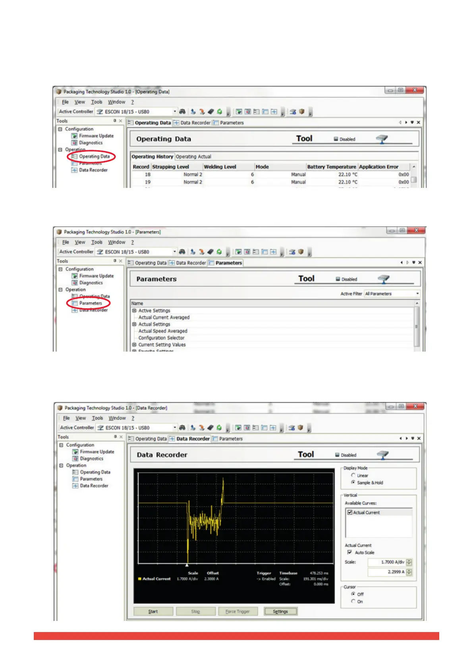The width and height of the screenshot is (473, 669).
Task: Click Data Recorder tree icon in bottom window
Action: (x=75, y=485)
